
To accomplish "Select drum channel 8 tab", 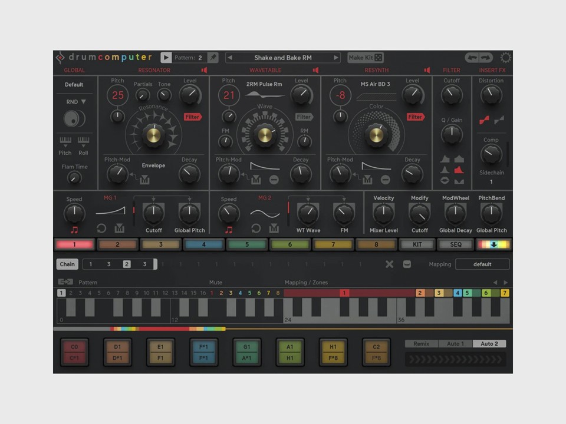I will [376, 244].
